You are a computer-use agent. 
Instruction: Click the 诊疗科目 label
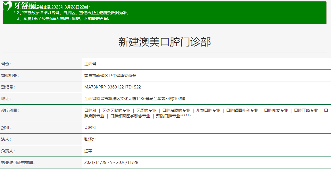(10, 110)
